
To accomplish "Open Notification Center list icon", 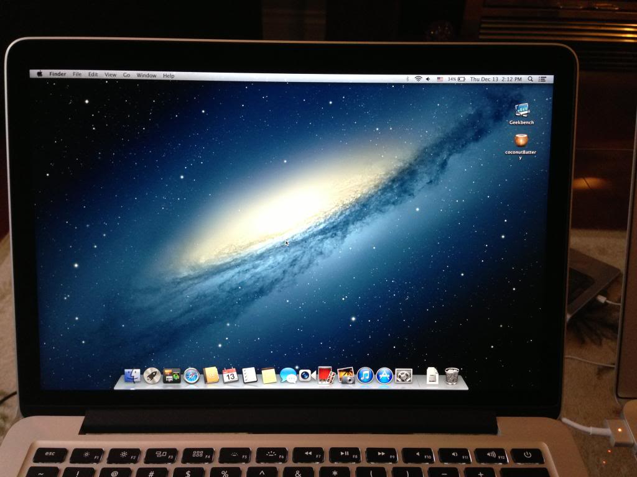I will (x=542, y=79).
